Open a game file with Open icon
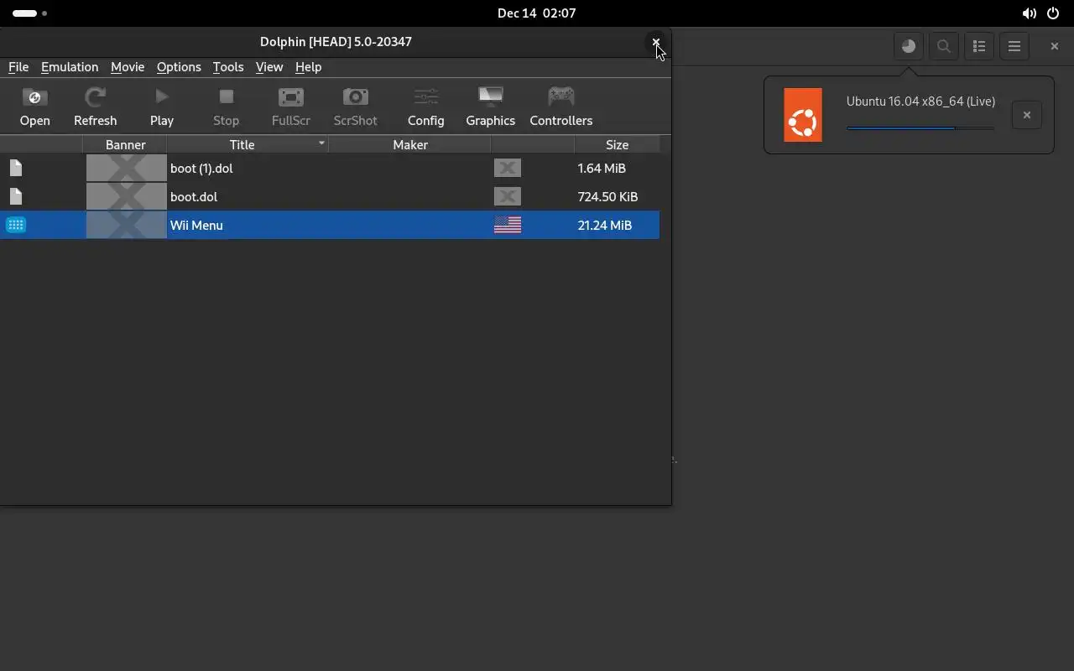1074x671 pixels. tap(34, 107)
